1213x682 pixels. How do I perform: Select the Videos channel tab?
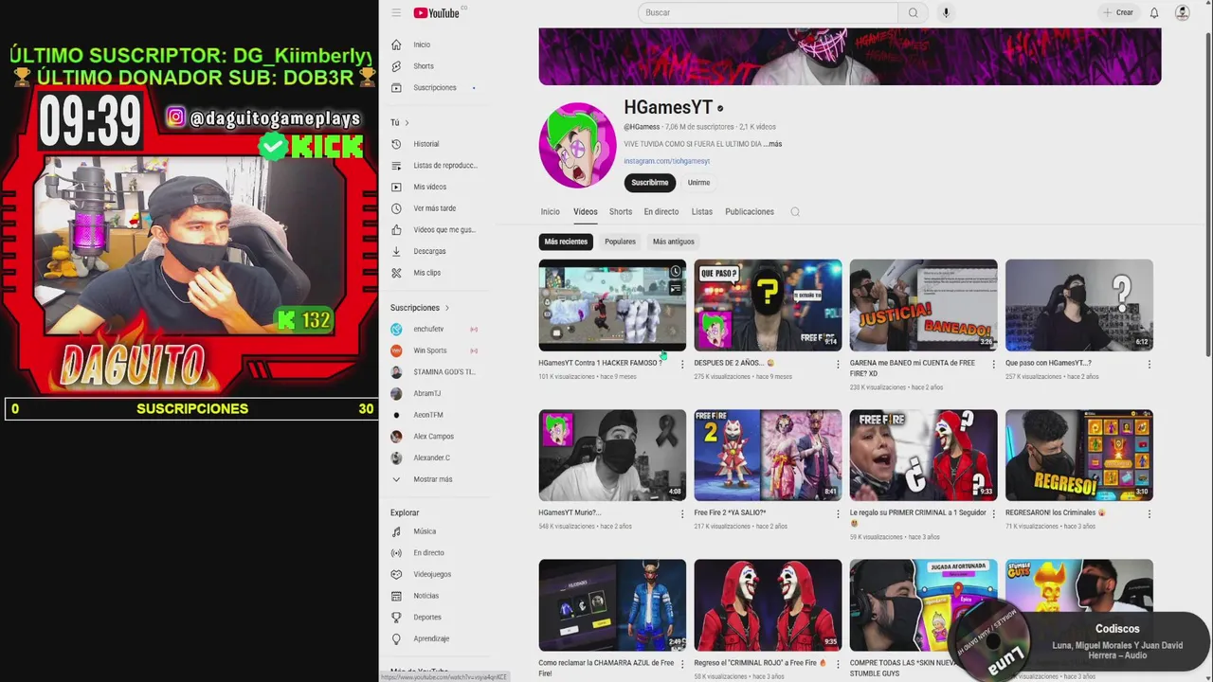(x=585, y=212)
